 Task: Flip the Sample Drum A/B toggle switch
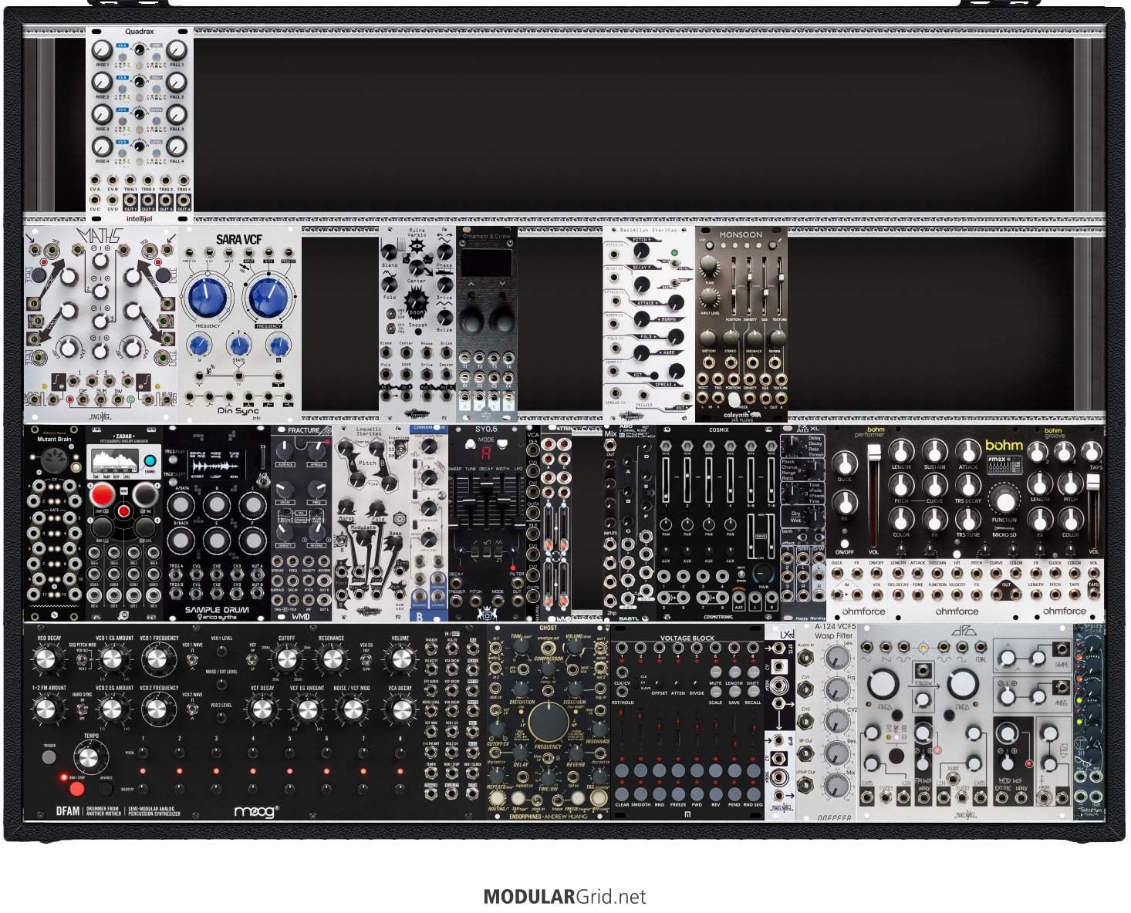click(x=262, y=480)
